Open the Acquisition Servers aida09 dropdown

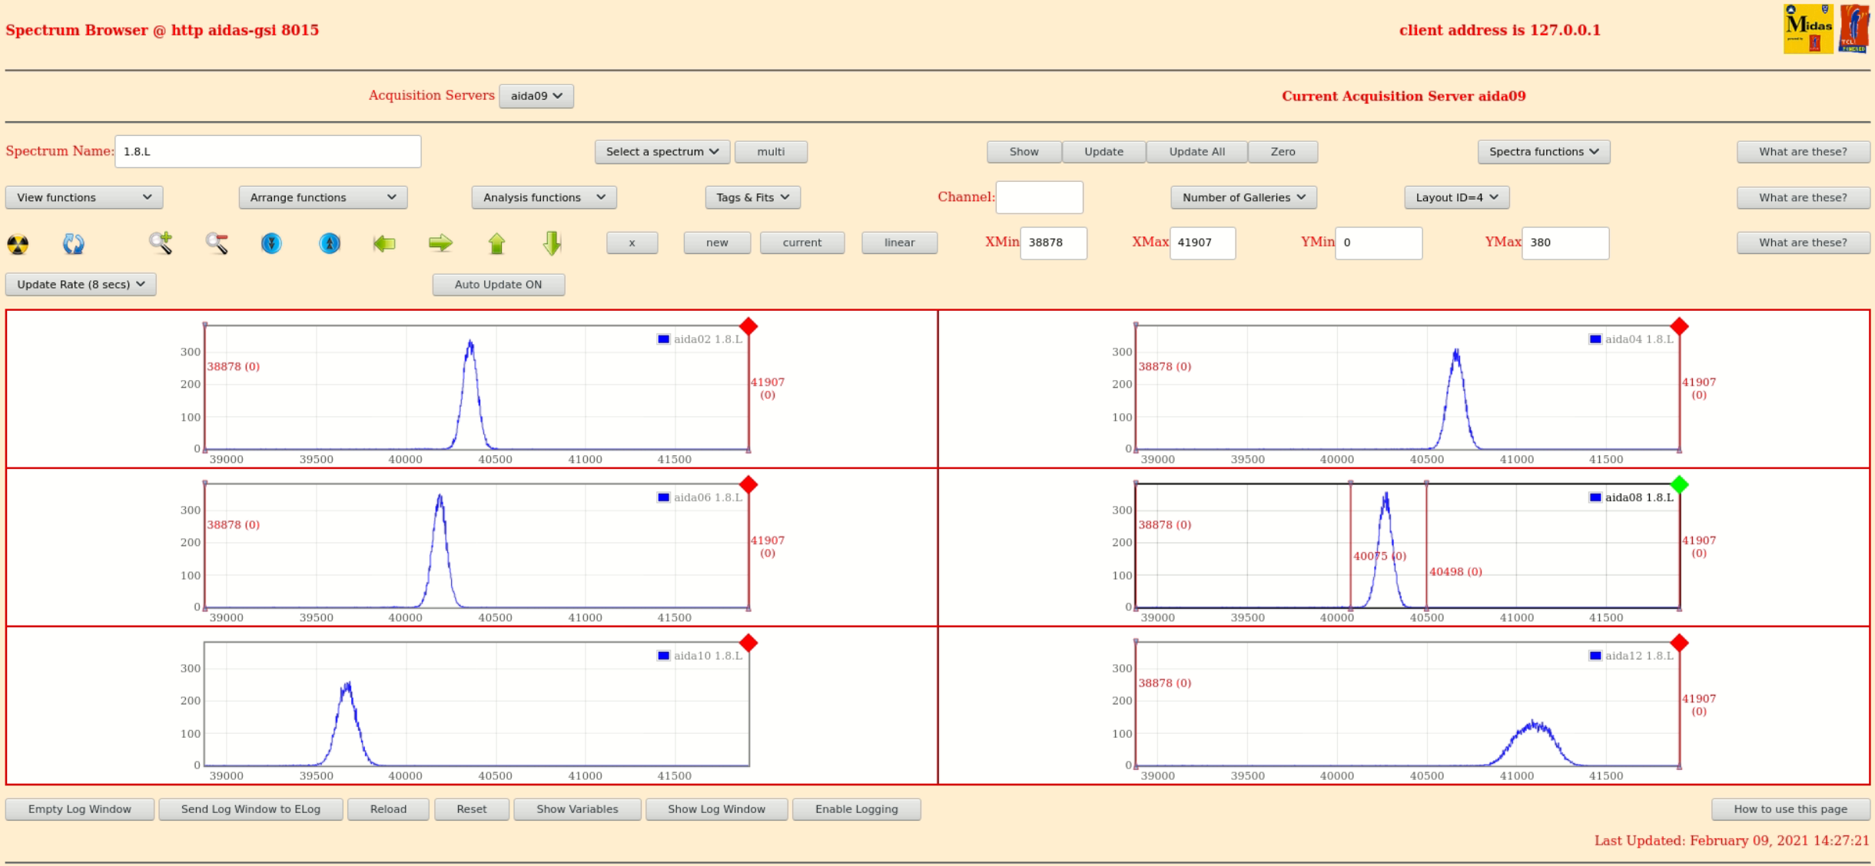tap(536, 96)
